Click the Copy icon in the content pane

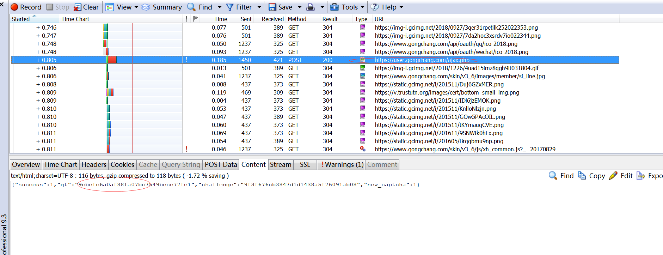(582, 176)
